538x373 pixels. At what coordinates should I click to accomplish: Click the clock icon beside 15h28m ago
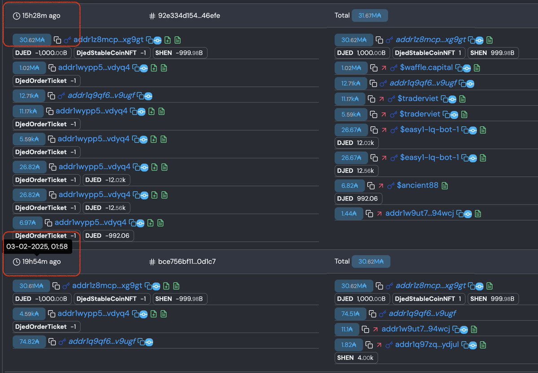tap(17, 16)
